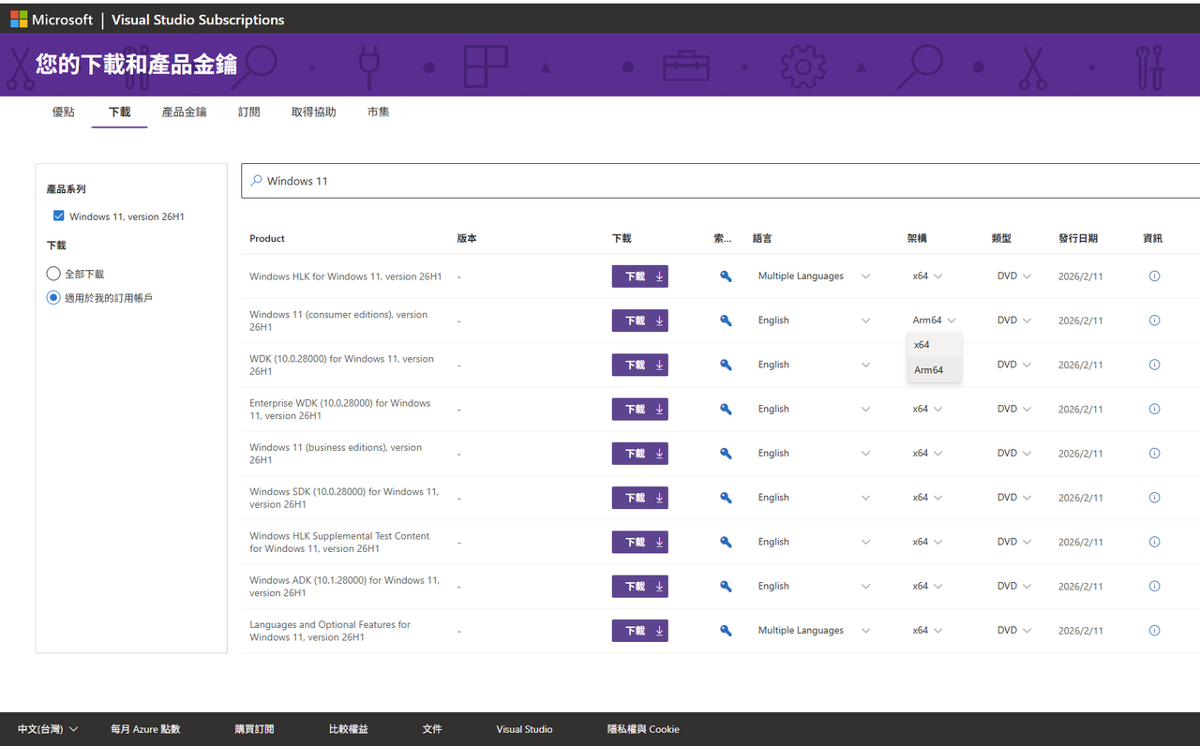Open key icon for Enterprise WDK row
This screenshot has height=746, width=1200.
coord(725,410)
